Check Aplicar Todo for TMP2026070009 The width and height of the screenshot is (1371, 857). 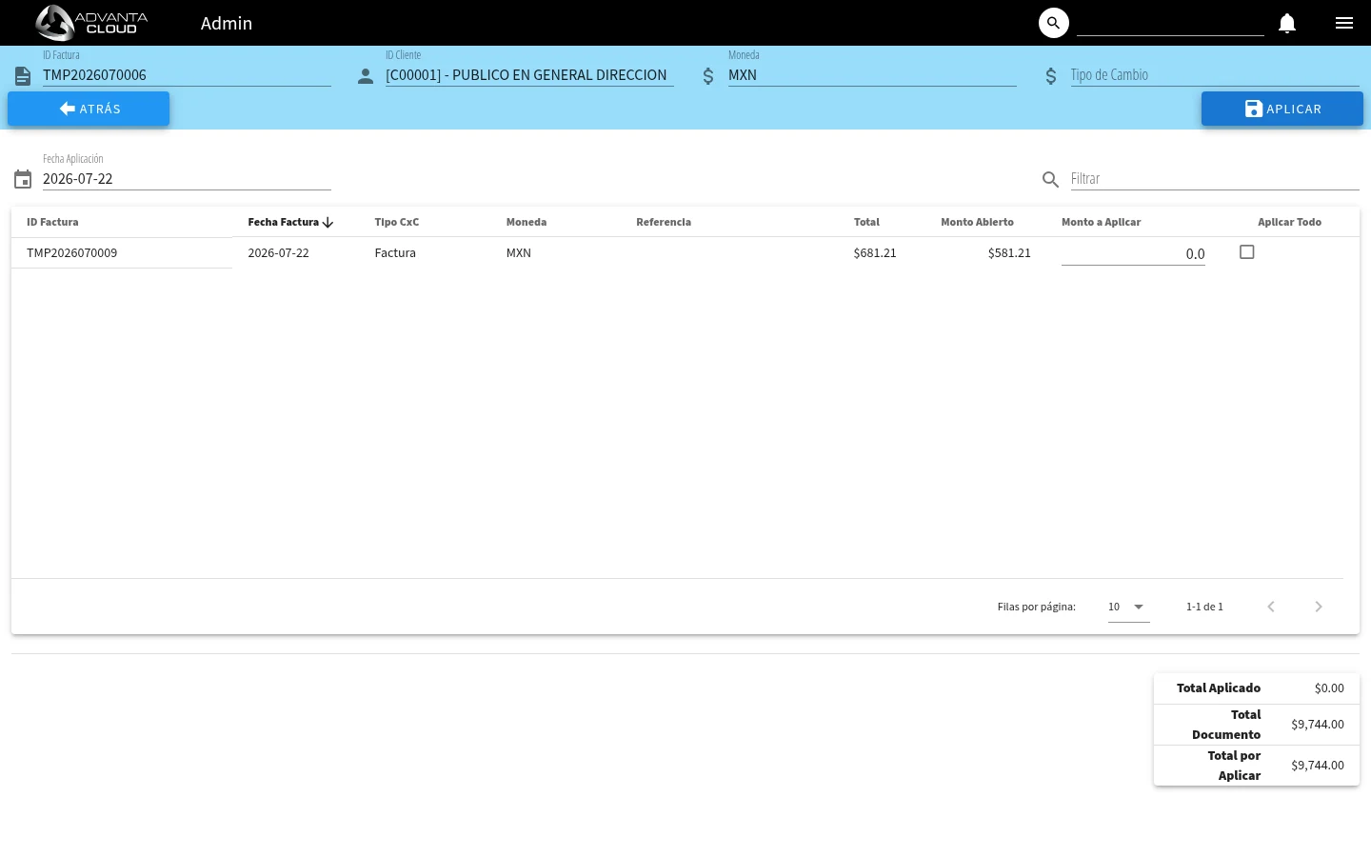[1247, 252]
